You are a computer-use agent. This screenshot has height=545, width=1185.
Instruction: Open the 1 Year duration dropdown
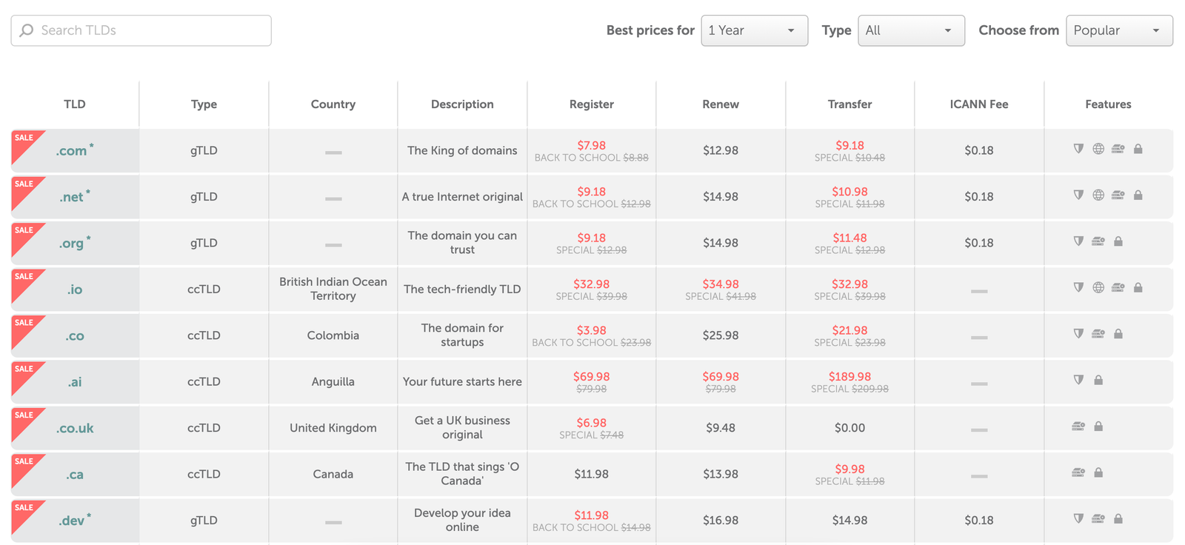[x=754, y=30]
